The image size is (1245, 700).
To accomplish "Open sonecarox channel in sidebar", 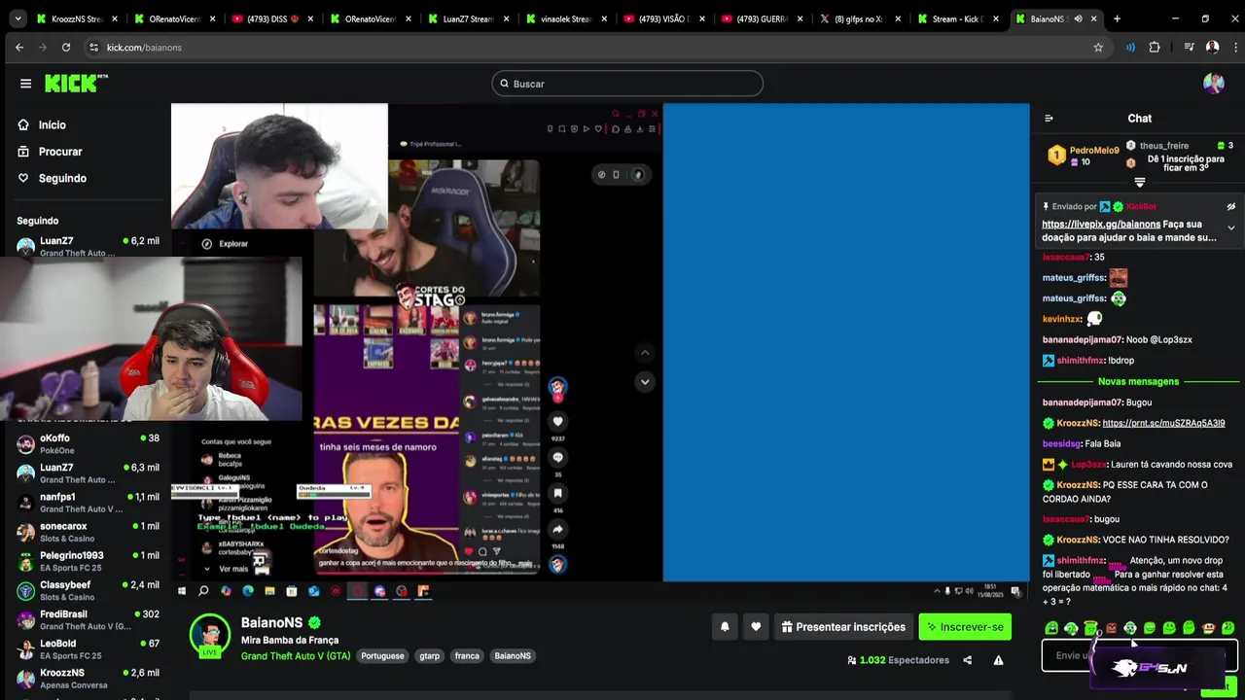I will click(x=88, y=532).
